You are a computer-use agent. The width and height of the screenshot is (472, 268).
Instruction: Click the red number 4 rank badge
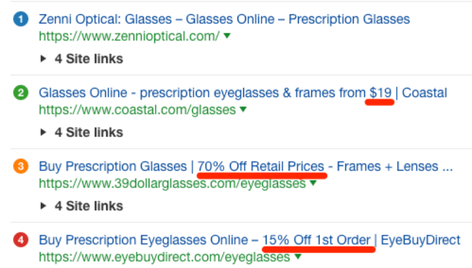[21, 240]
